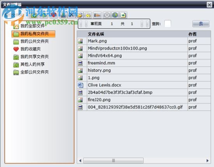Click the file icon beside freemind.mm
The image size is (214, 167).
[80, 63]
